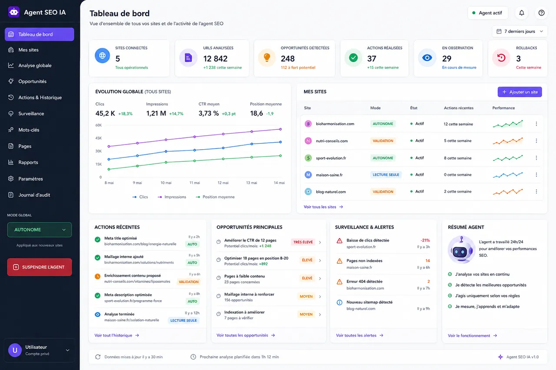Click the info icon for Nouveau sitemap détecté
Screen dimensions: 556x370
click(340, 302)
